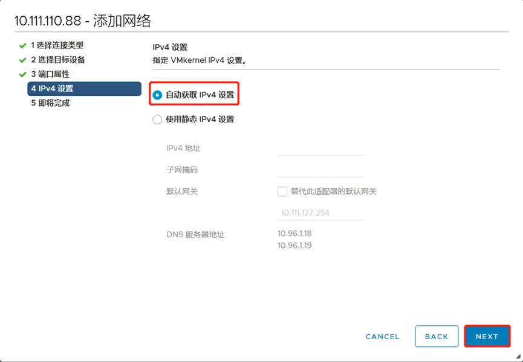Grab the dialog resize handle corner
This screenshot has height=362, width=523.
(x=518, y=356)
